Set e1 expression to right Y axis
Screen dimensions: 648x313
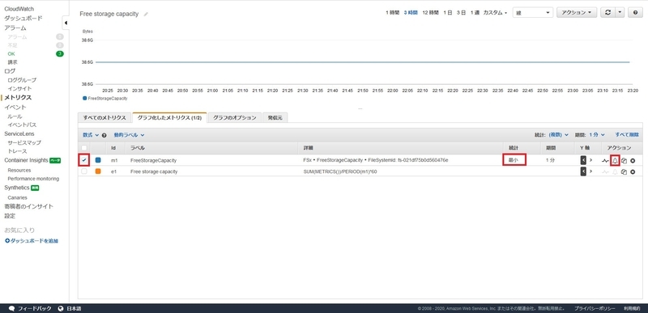[x=591, y=171]
